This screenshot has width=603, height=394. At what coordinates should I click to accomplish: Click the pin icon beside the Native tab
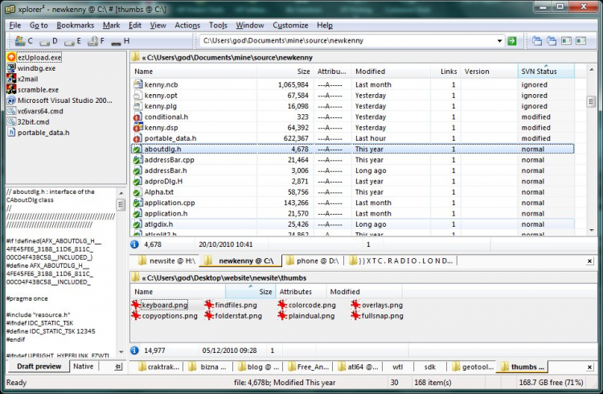[x=118, y=367]
